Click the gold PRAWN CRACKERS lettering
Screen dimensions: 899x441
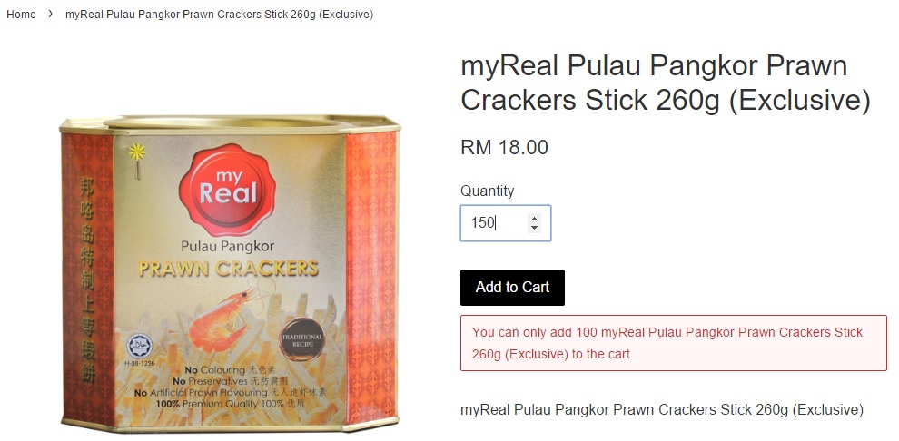coord(228,268)
